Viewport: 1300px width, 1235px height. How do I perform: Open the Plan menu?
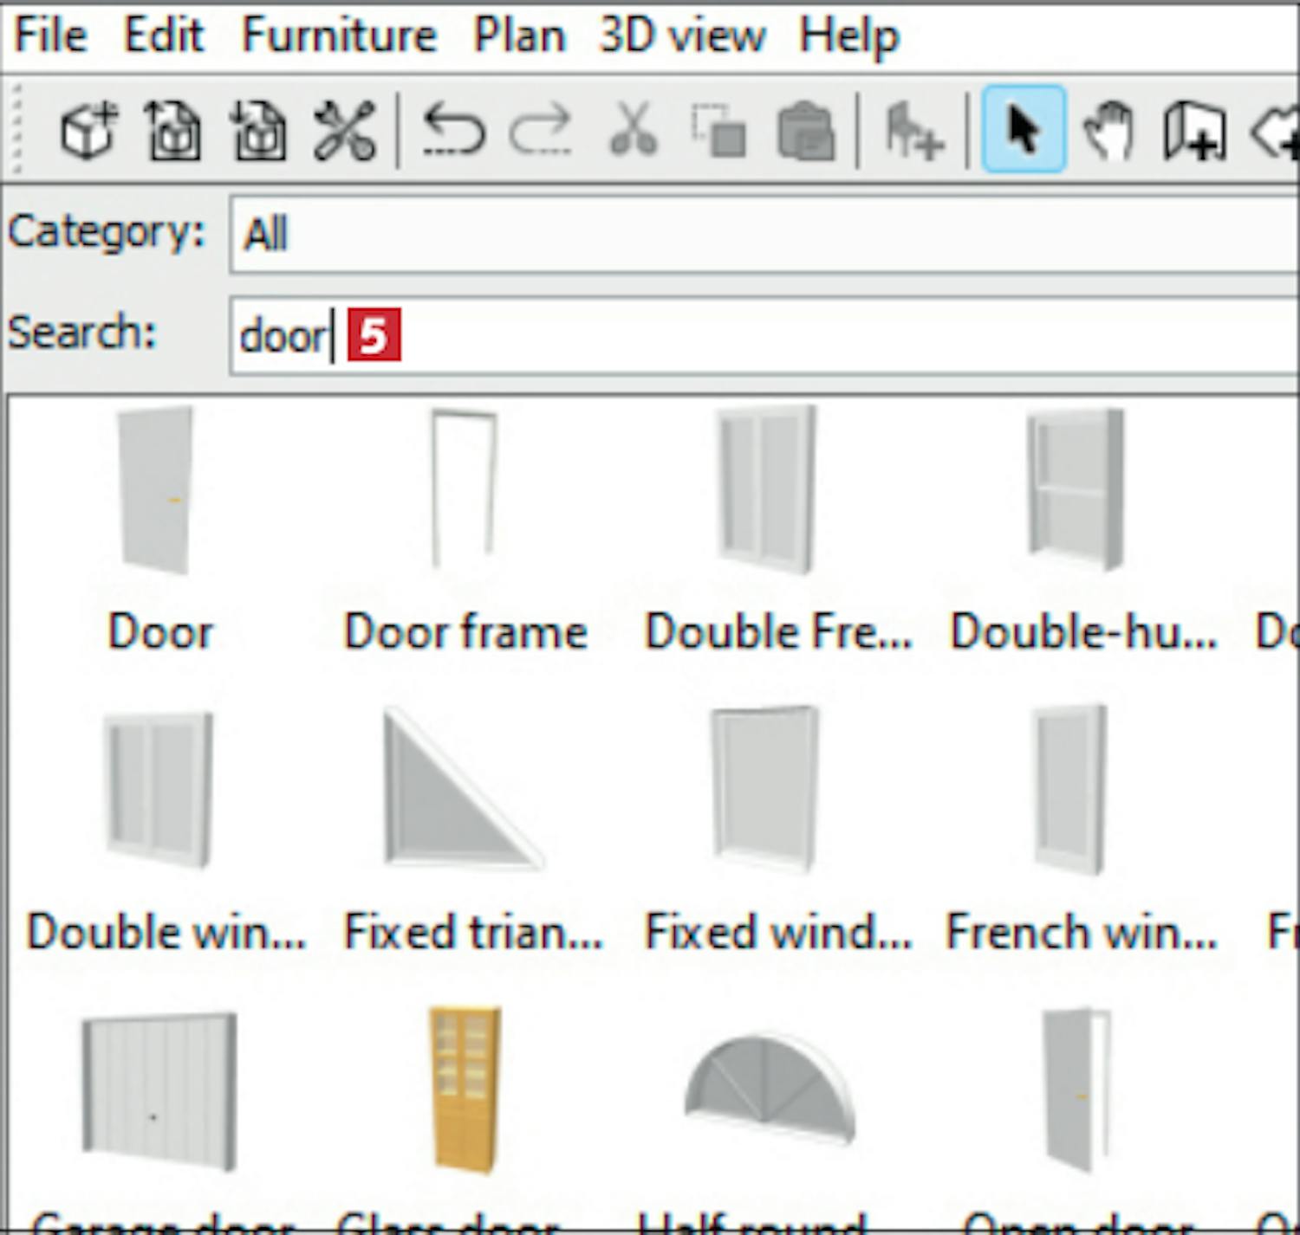(519, 36)
